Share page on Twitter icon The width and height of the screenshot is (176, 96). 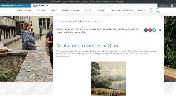coord(154,30)
